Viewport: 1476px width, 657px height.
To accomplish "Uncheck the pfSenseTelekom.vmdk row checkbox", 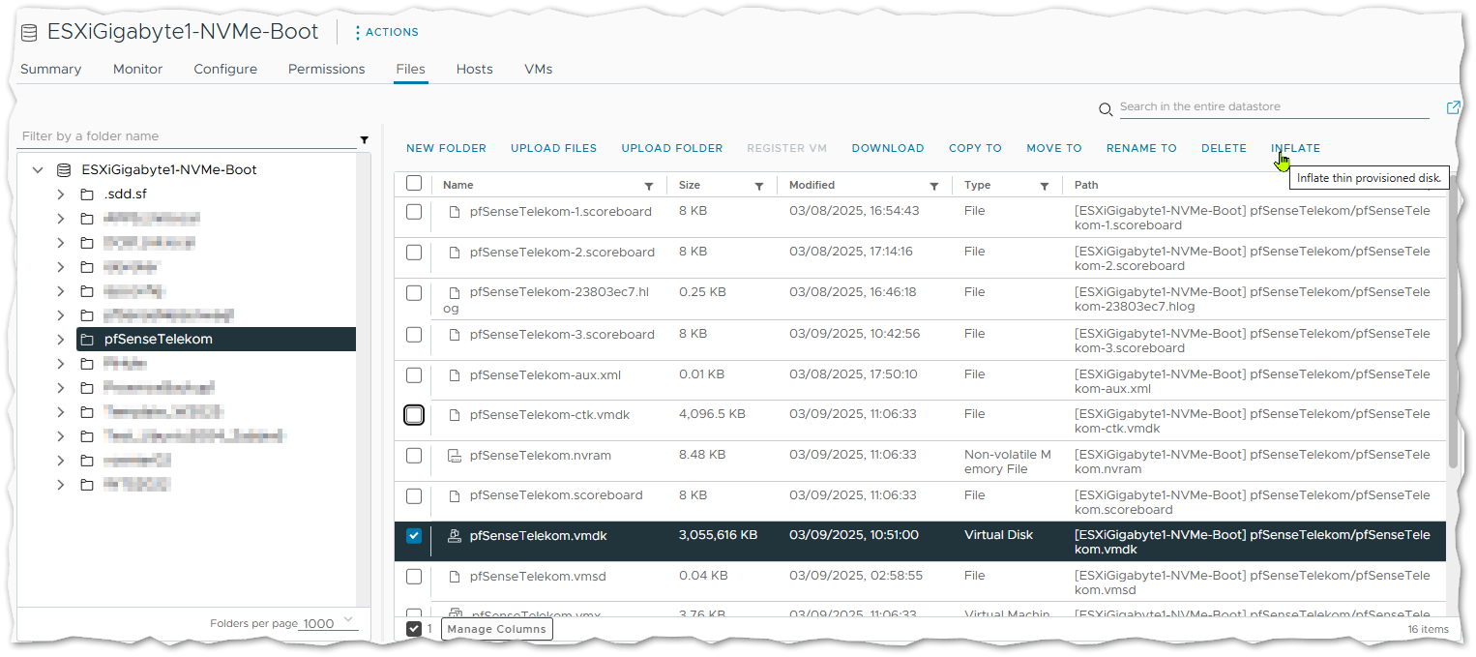I will pos(414,536).
